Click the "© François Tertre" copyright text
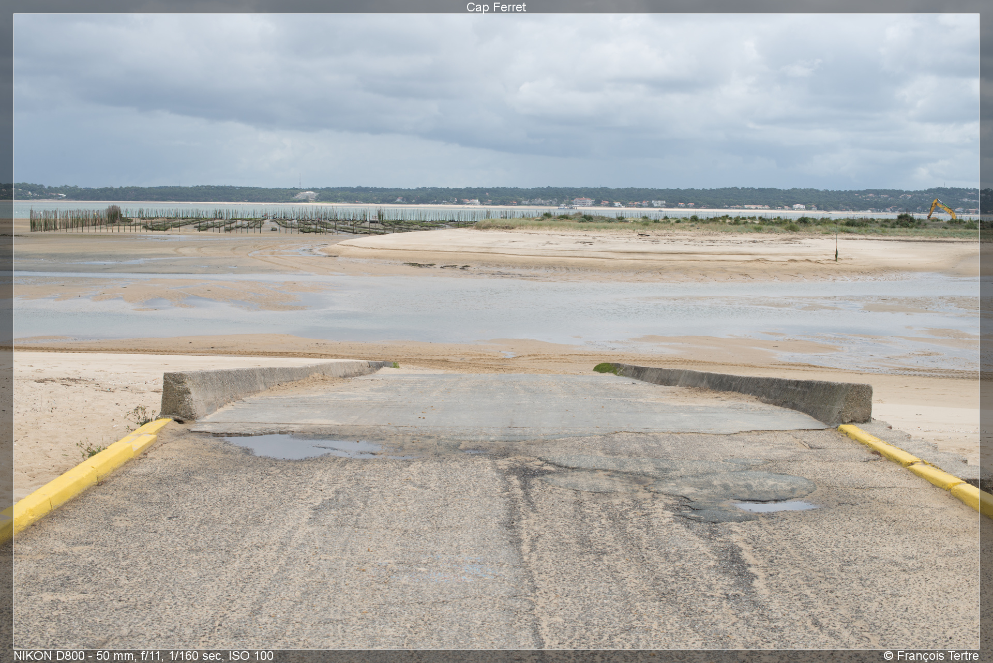 click(x=931, y=656)
